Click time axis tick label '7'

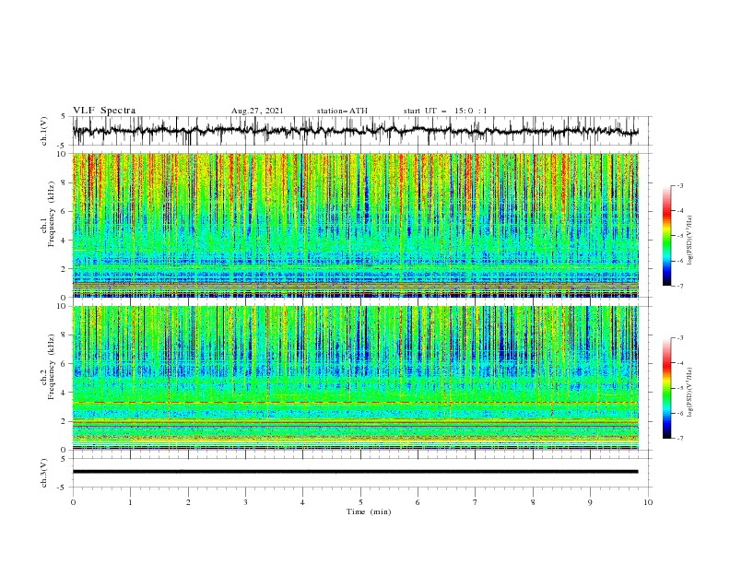point(476,502)
